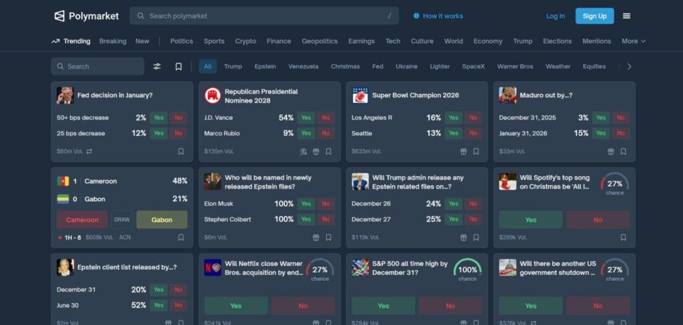Select No for Marco Rubio
683x325 pixels.
pos(325,134)
